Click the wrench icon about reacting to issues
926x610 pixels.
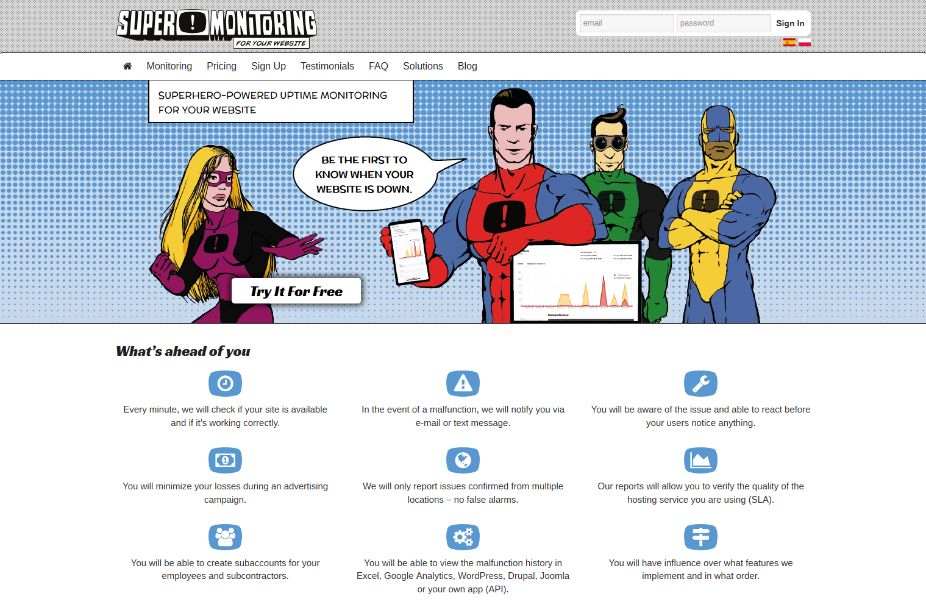coord(700,383)
